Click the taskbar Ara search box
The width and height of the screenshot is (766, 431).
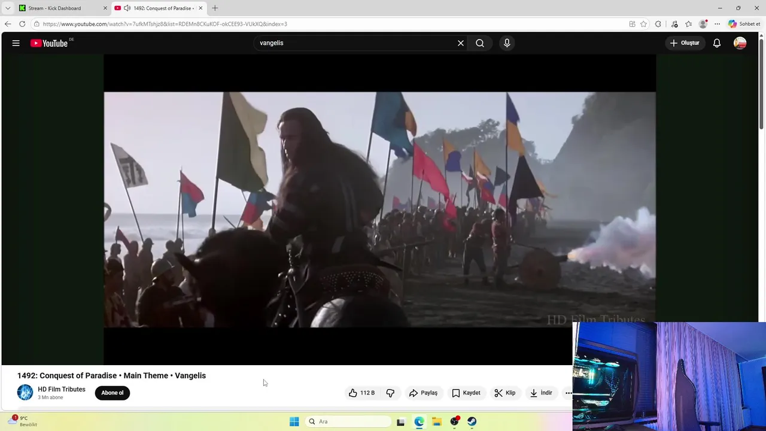tap(347, 421)
